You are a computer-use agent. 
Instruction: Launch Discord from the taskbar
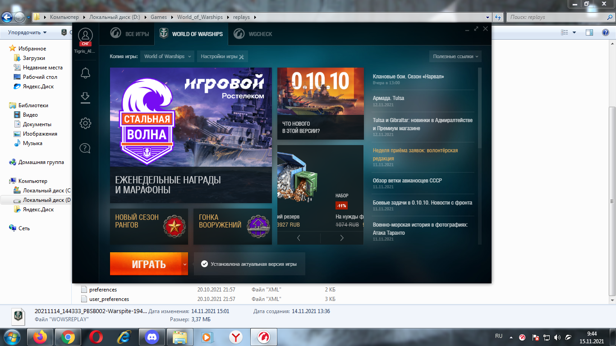pos(152,337)
